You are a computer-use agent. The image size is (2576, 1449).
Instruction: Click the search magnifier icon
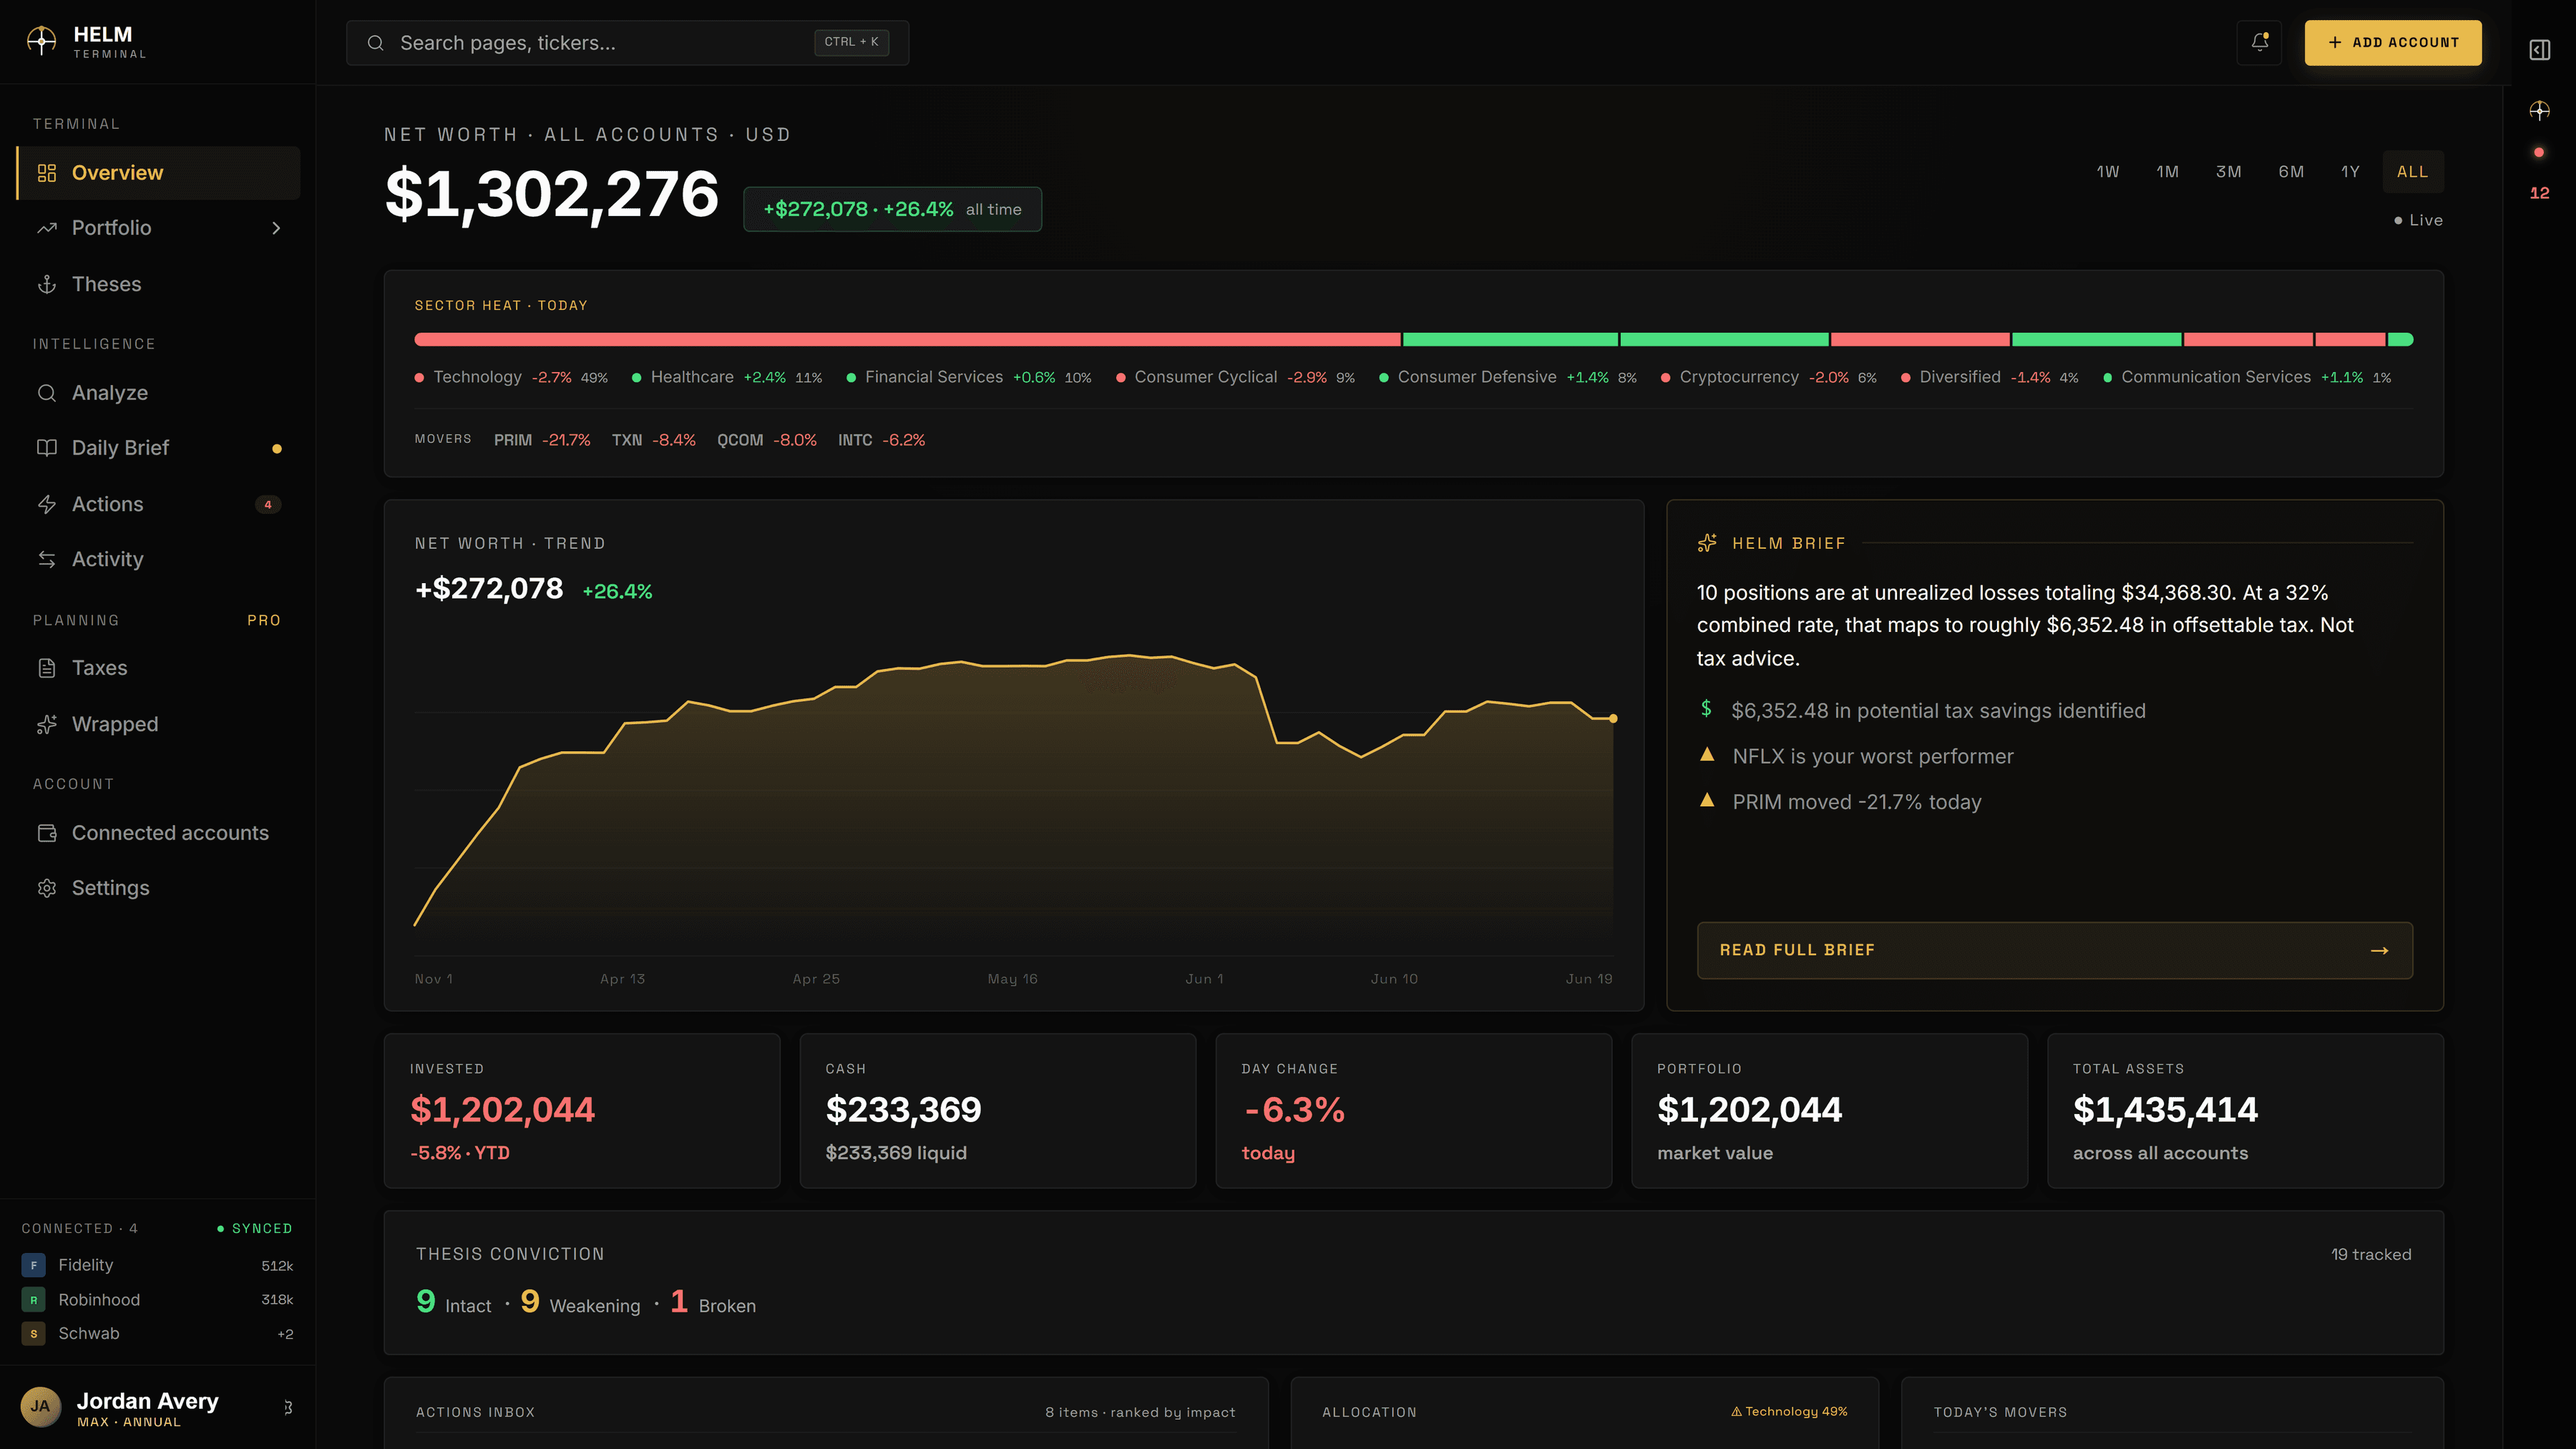coord(375,43)
